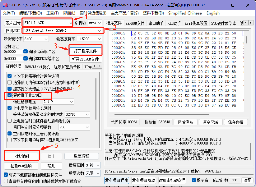This screenshot has height=187, width=256.
Task: Switch to 串口助手 tab
Action: click(x=156, y=24)
